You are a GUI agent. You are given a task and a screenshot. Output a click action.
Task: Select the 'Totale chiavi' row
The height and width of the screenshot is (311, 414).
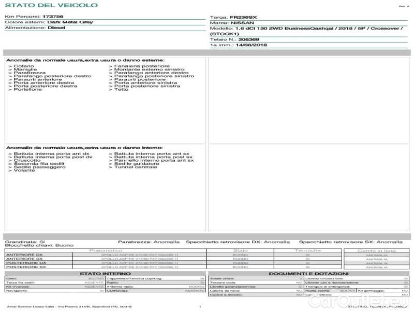click(x=256, y=278)
